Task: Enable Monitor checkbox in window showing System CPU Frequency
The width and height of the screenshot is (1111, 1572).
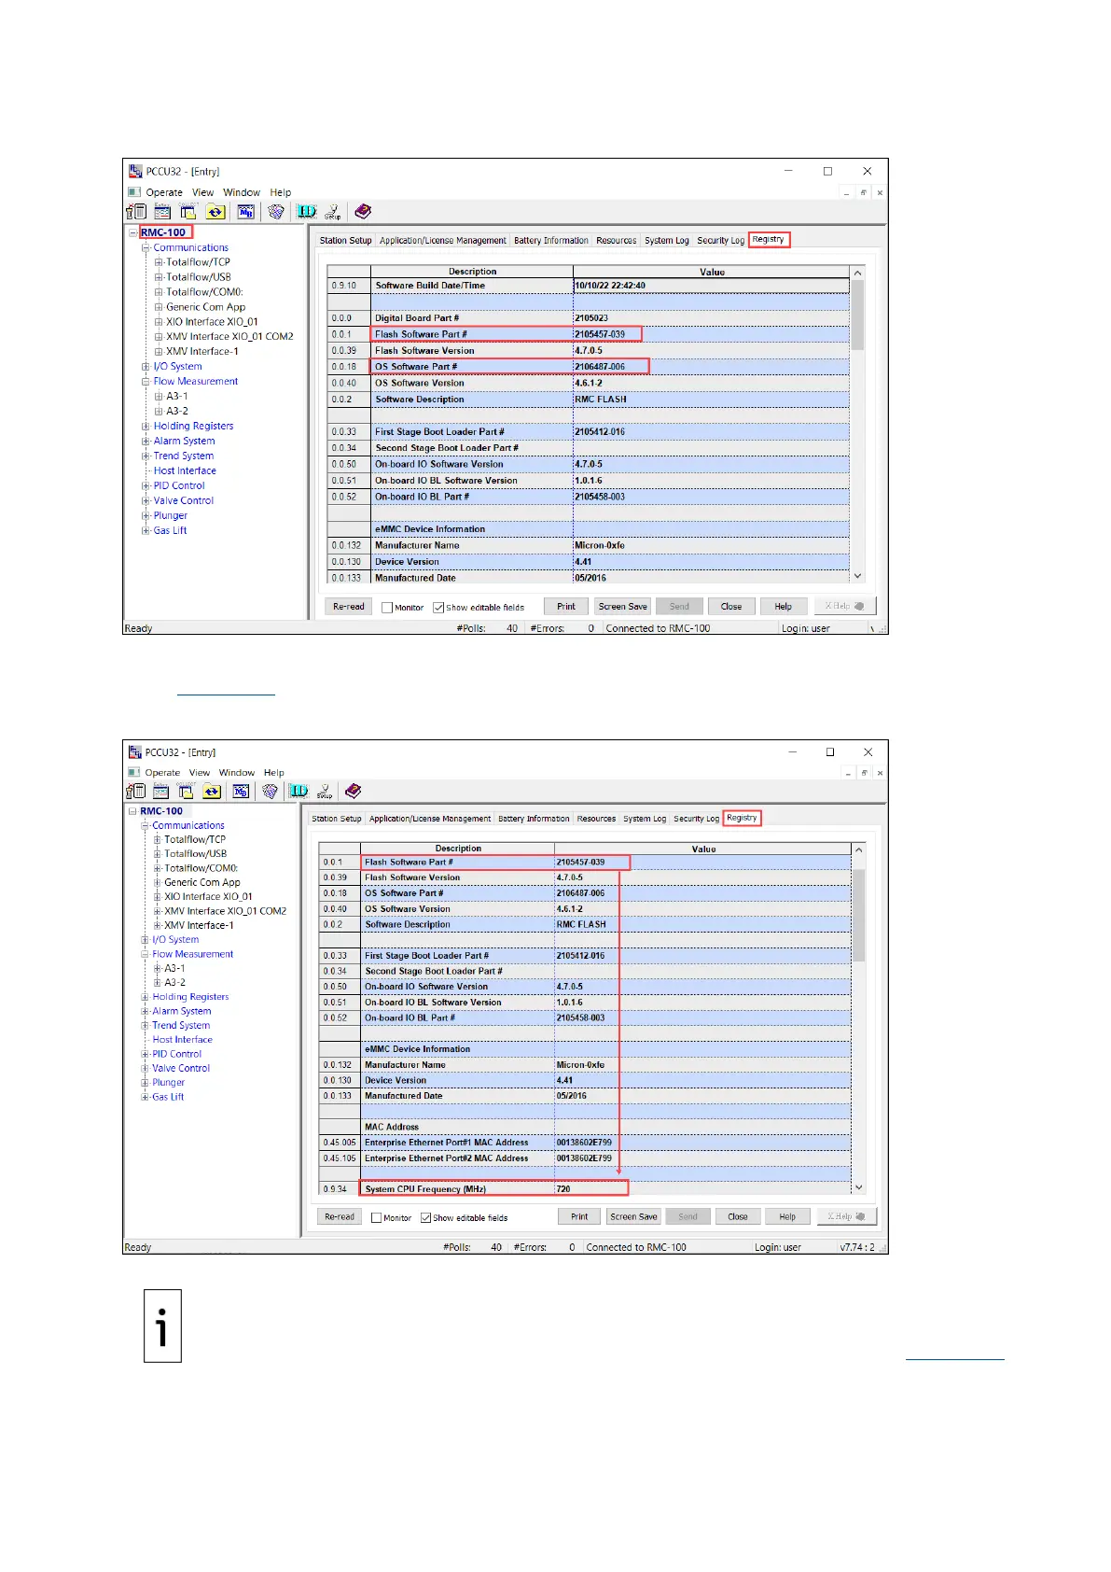Action: click(x=377, y=1217)
